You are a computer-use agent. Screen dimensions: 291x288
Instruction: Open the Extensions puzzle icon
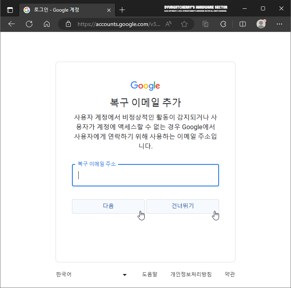click(223, 24)
